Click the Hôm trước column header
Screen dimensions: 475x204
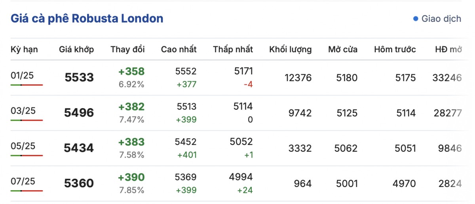click(395, 50)
